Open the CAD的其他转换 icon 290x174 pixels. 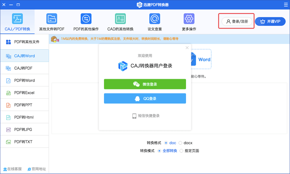(x=120, y=19)
